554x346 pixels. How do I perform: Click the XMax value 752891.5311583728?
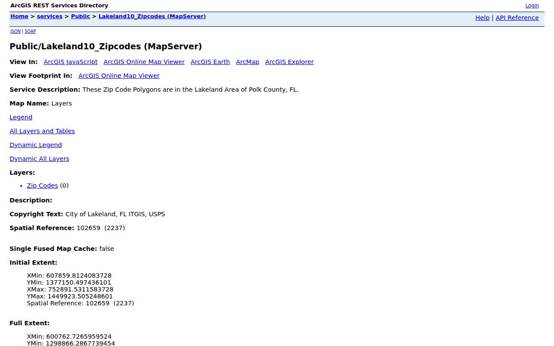[81, 289]
